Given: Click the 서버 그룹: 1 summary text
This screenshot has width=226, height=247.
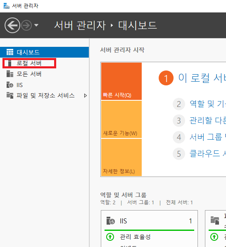Looking at the screenshot, I should click(140, 202).
